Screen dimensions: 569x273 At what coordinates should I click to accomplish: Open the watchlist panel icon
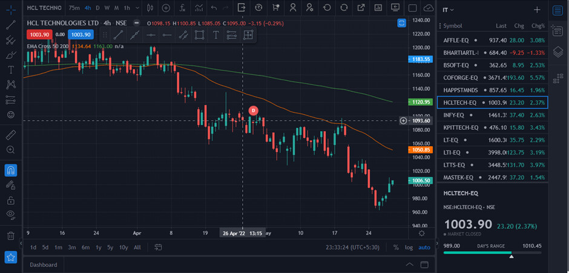(557, 10)
